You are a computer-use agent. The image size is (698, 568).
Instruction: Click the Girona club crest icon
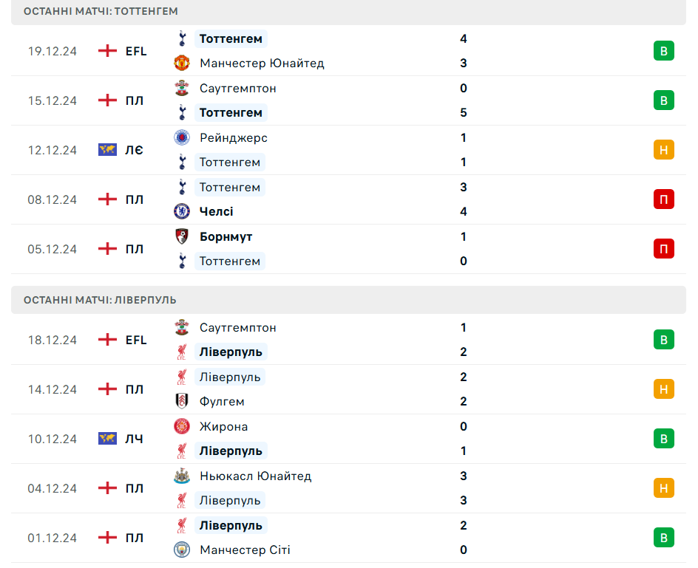coord(182,426)
